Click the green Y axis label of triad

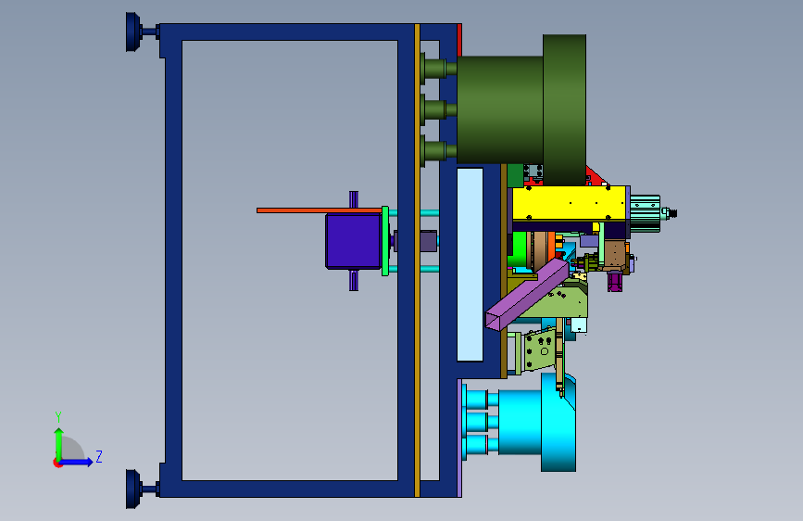[58, 417]
